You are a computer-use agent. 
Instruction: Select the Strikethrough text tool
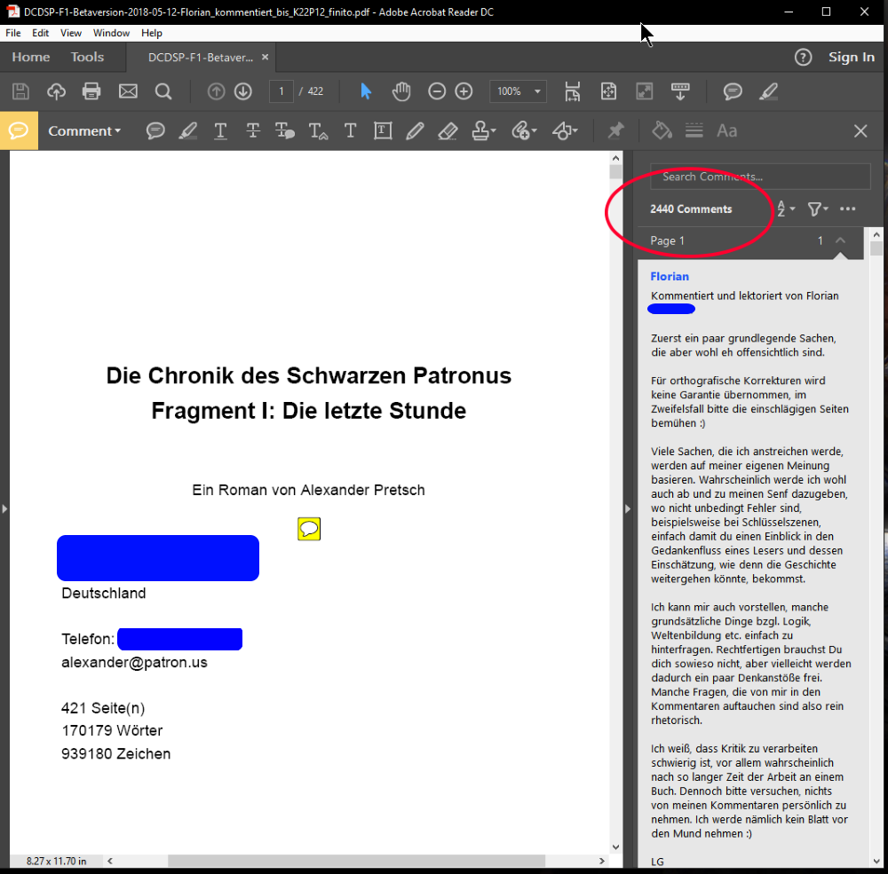click(x=253, y=131)
